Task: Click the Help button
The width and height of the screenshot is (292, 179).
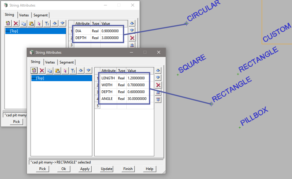Action: 149,169
